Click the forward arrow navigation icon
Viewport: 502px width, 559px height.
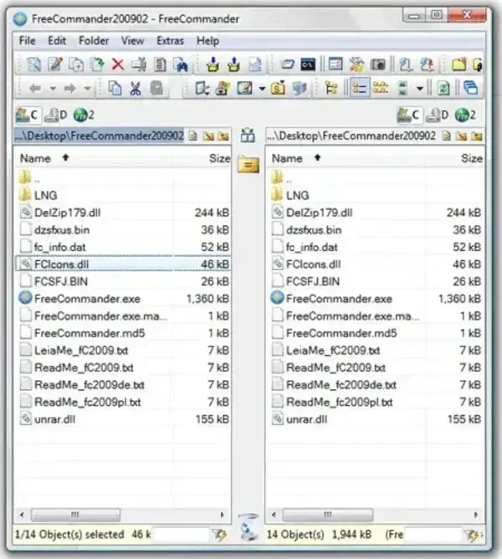click(70, 88)
